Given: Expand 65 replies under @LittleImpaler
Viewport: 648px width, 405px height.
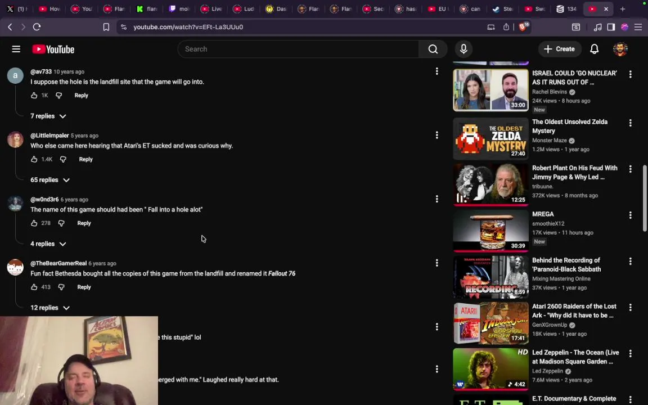Looking at the screenshot, I should tap(50, 180).
